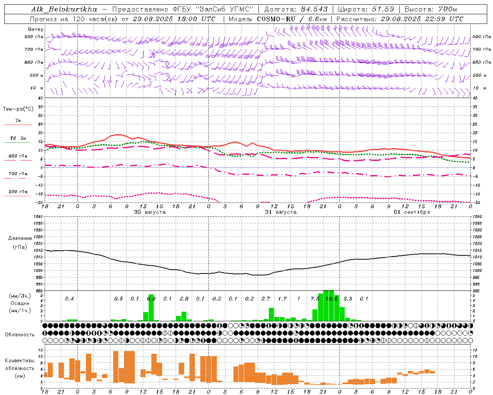Click the red solid line sample under '2м'

pyautogui.click(x=18, y=125)
